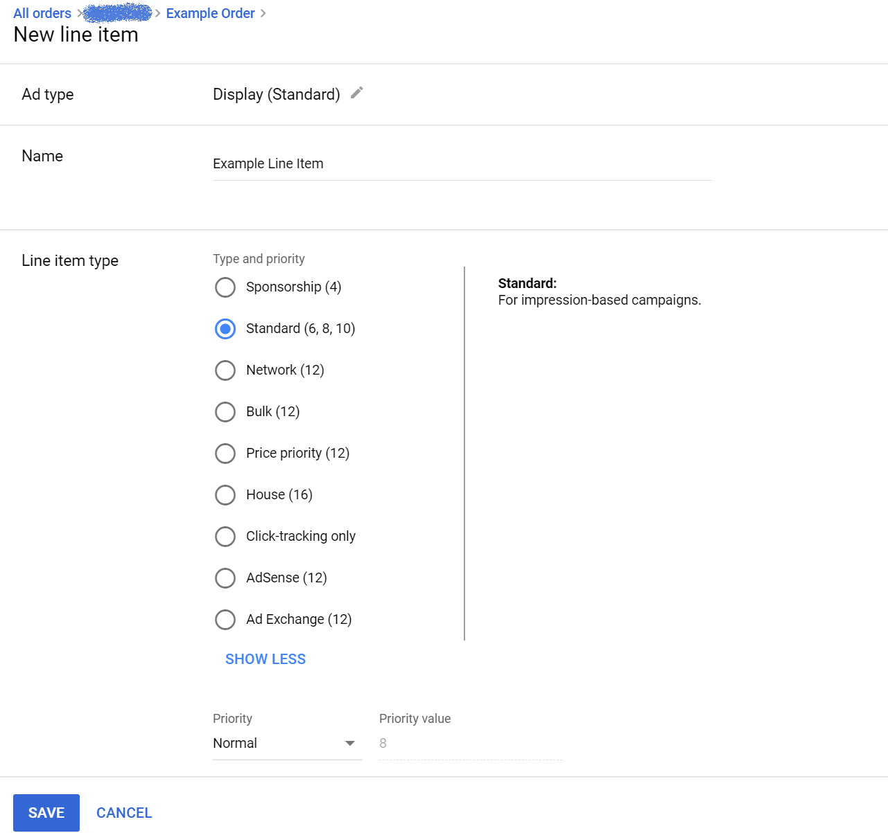
Task: Open Example Order breadcrumb link
Action: (x=210, y=13)
